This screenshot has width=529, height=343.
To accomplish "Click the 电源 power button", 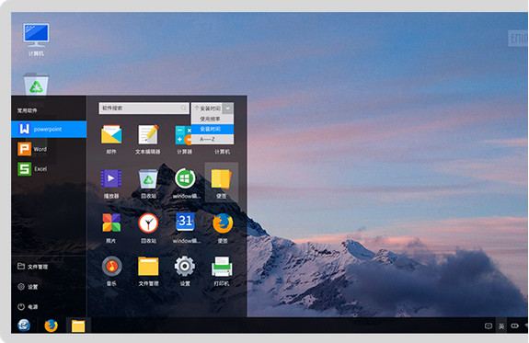I will 28,306.
